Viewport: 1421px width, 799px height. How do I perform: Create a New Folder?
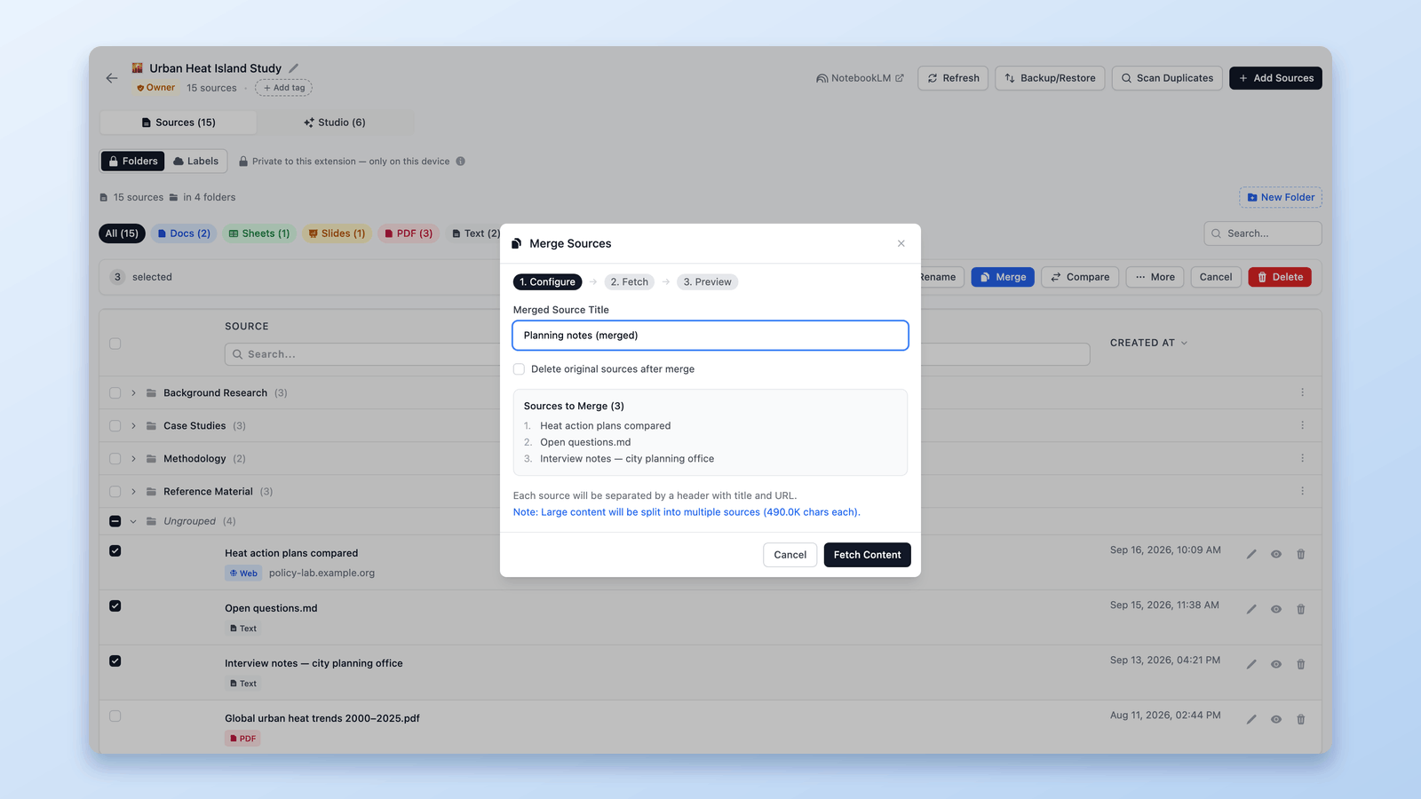tap(1281, 197)
